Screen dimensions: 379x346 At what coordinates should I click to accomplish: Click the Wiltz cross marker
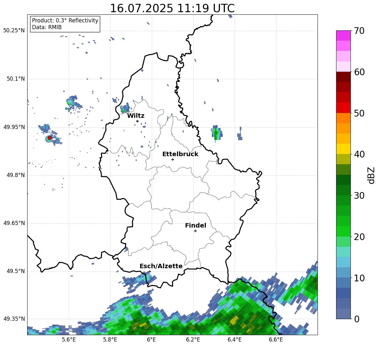(x=137, y=121)
